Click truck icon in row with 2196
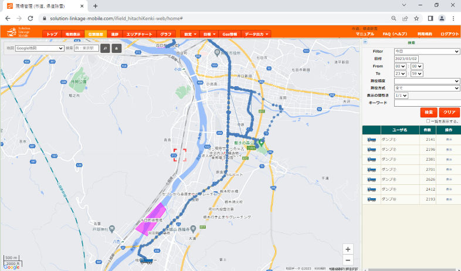Image resolution: width=461 pixels, height=271 pixels. [372, 150]
